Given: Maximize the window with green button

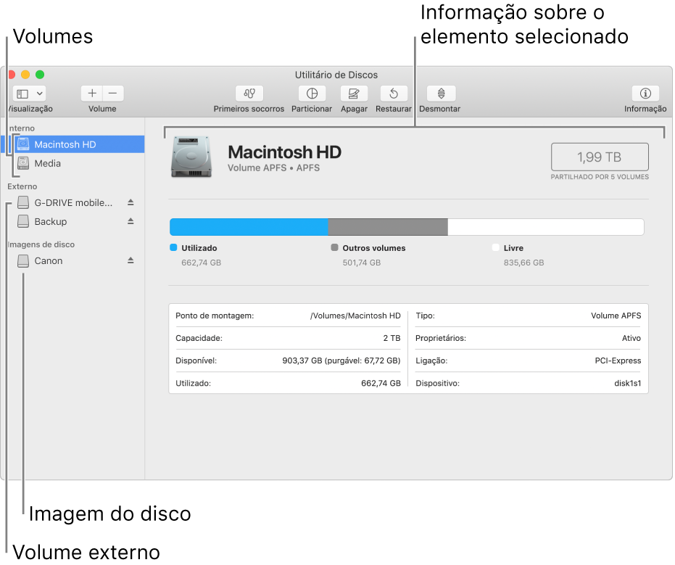Looking at the screenshot, I should tap(40, 75).
